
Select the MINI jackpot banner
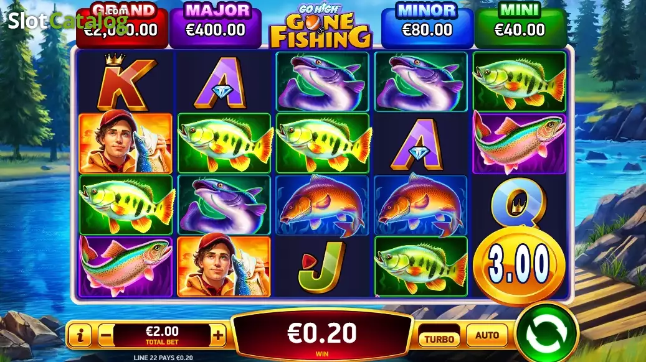point(520,26)
